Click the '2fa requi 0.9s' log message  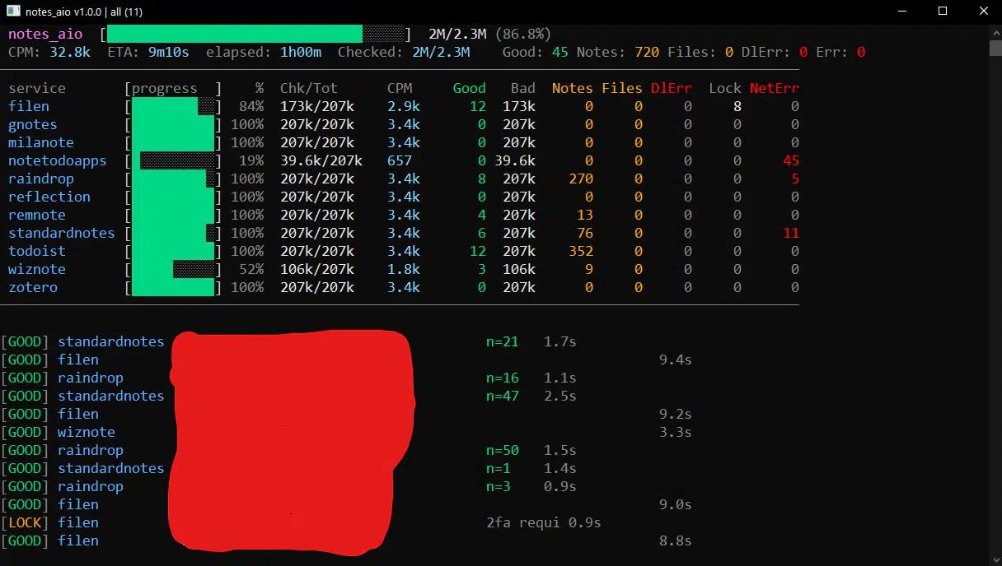pyautogui.click(x=544, y=522)
